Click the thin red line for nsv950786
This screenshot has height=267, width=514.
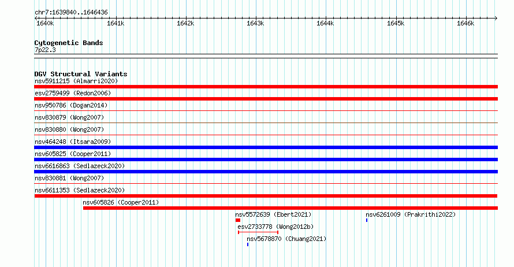pos(266,110)
